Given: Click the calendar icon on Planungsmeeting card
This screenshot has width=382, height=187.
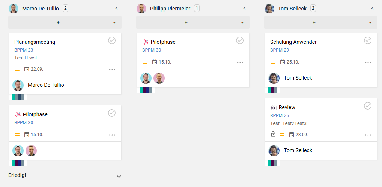Looking at the screenshot, I should [27, 69].
